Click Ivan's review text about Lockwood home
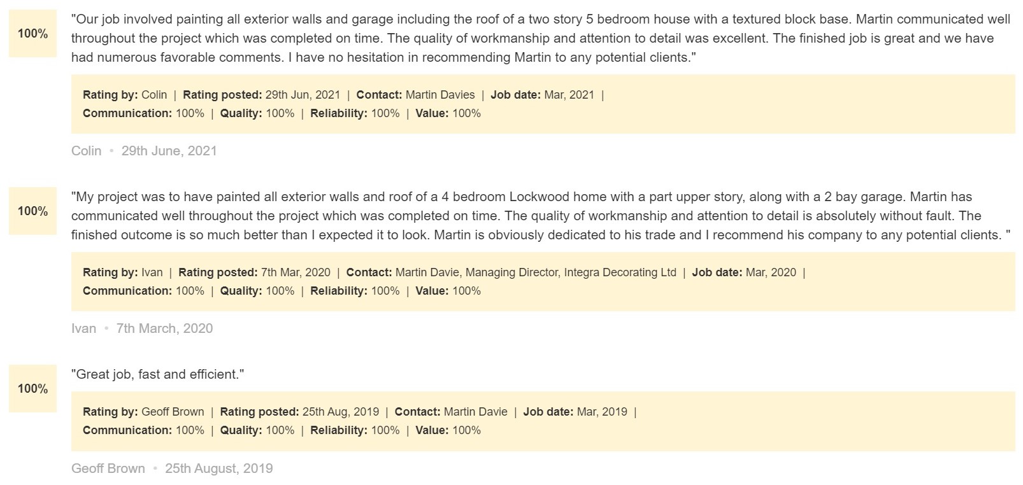1023x485 pixels. pyautogui.click(x=541, y=216)
